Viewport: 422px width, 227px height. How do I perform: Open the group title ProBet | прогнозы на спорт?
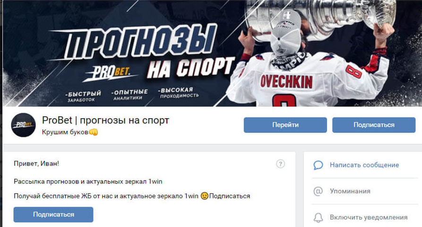coord(105,121)
